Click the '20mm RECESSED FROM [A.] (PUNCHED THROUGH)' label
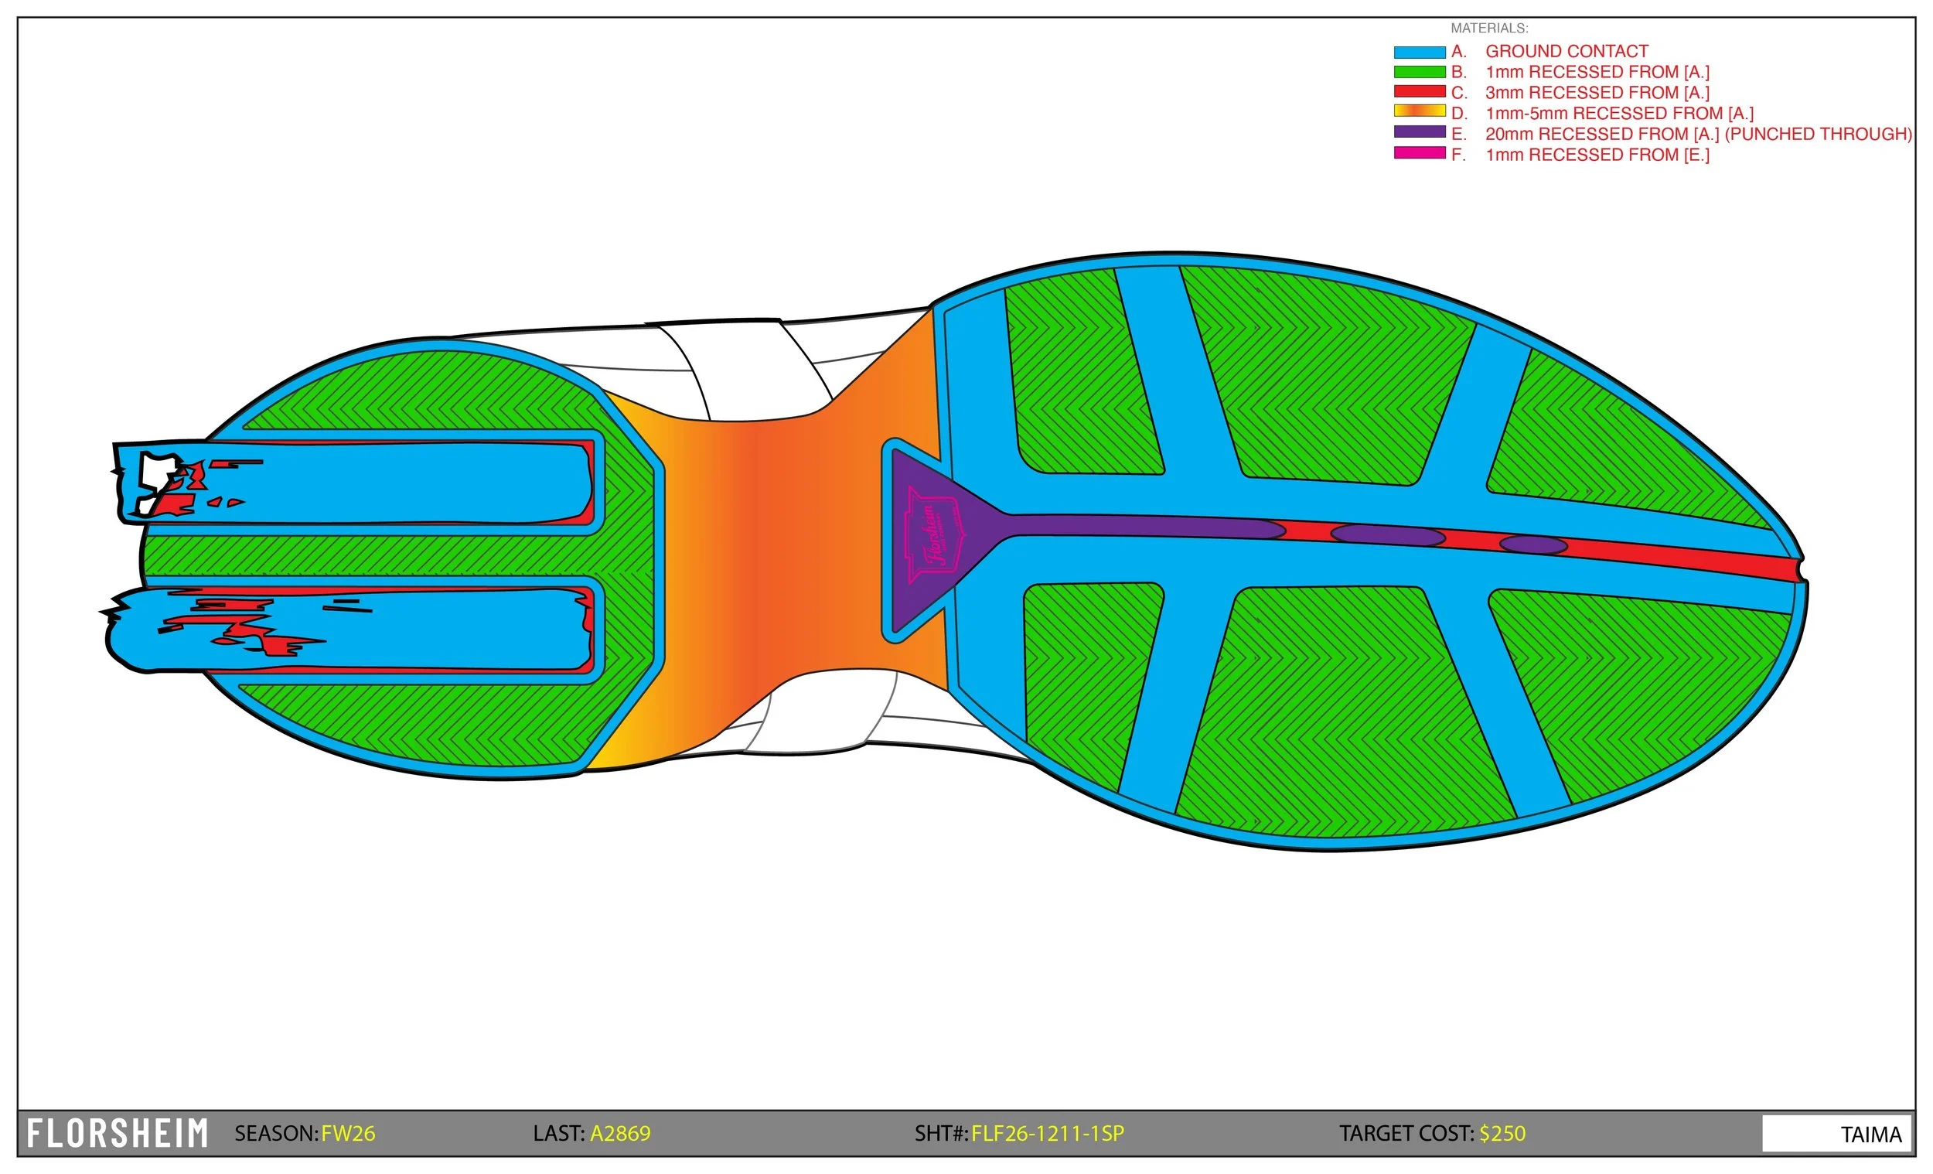This screenshot has width=1933, height=1174. (x=1698, y=135)
